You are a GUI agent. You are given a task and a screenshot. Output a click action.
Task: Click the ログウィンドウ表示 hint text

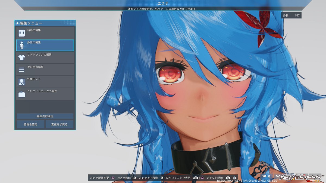pos(178,178)
